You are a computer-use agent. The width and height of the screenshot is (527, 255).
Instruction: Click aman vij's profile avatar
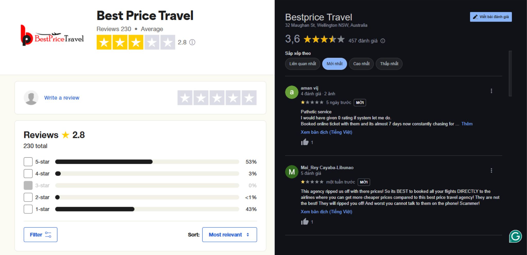(292, 92)
